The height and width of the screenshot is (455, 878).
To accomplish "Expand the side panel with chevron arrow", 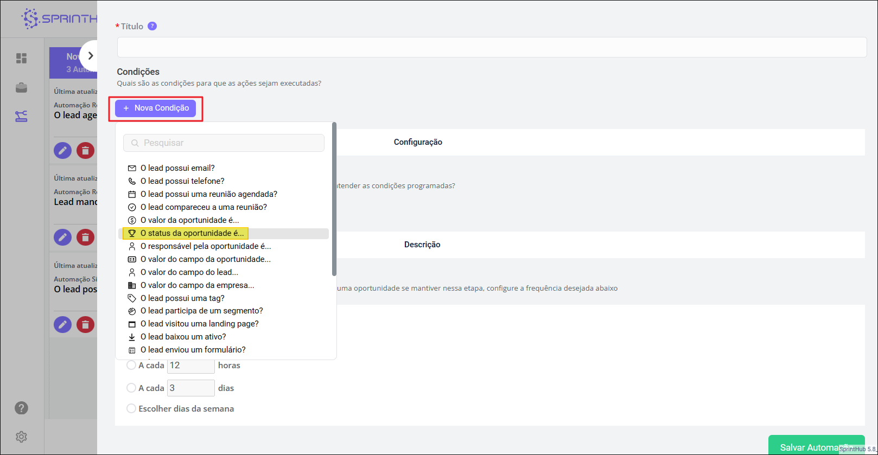I will 91,56.
